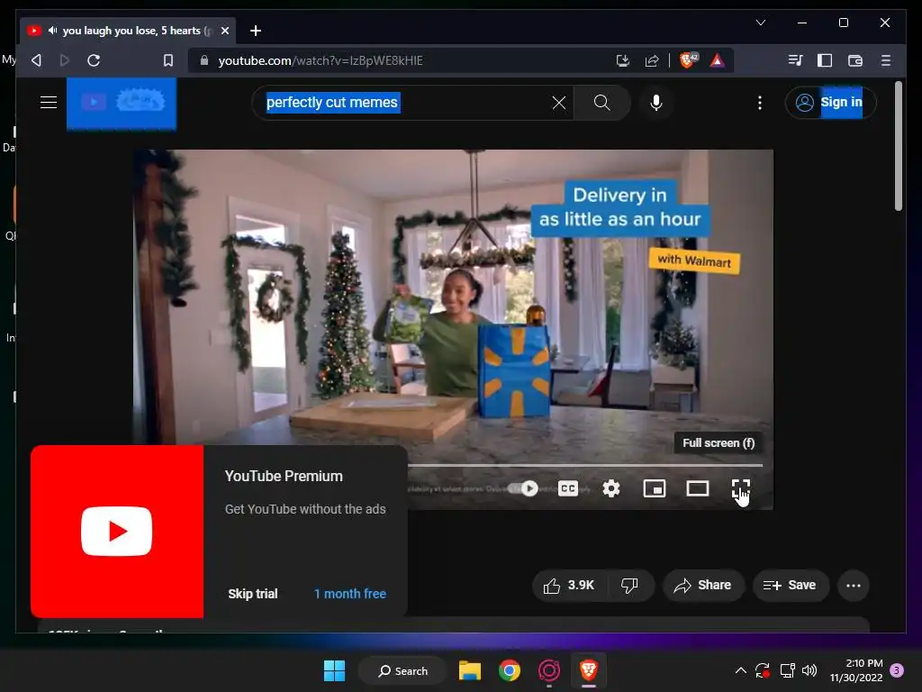Image resolution: width=922 pixels, height=692 pixels.
Task: Open Brave Shields lion icon
Action: (x=688, y=60)
